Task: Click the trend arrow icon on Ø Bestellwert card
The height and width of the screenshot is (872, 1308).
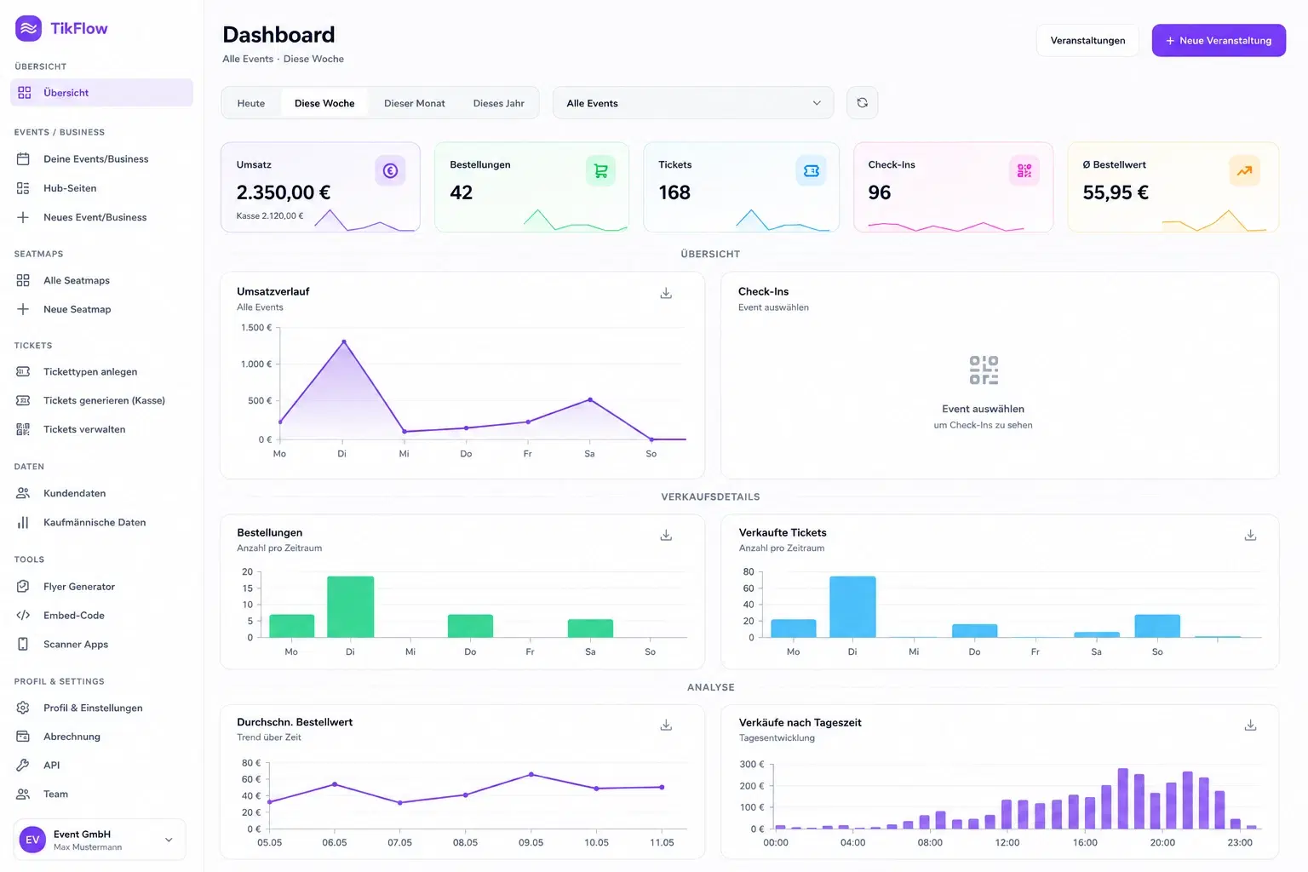Action: (x=1244, y=171)
